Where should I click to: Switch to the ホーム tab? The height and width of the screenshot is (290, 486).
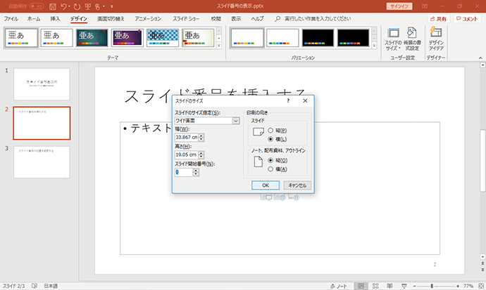point(34,19)
